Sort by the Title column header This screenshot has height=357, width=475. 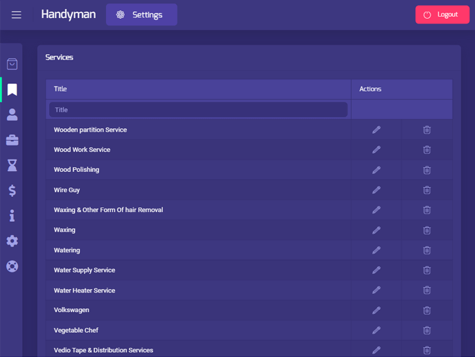coord(60,89)
